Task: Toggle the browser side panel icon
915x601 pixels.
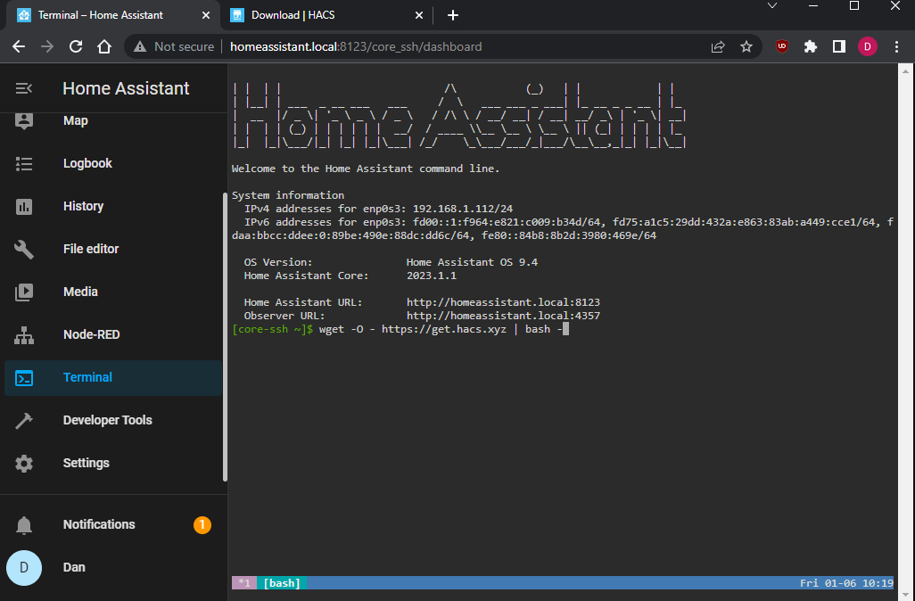Action: point(839,46)
